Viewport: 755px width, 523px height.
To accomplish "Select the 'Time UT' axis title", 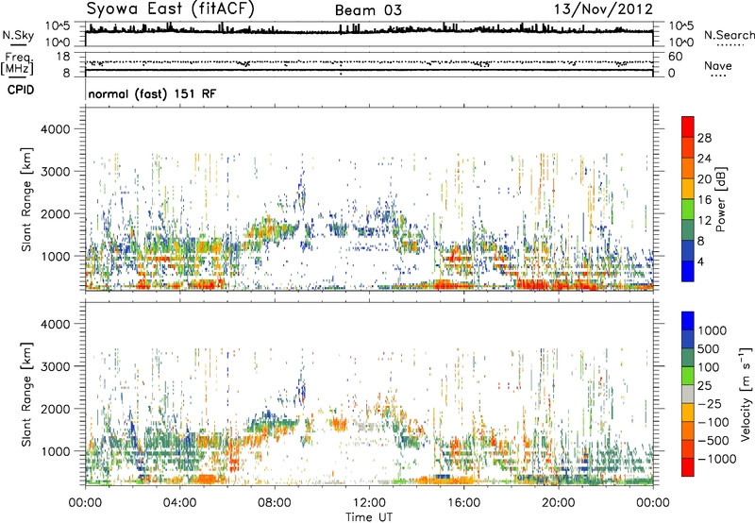I will (x=369, y=517).
